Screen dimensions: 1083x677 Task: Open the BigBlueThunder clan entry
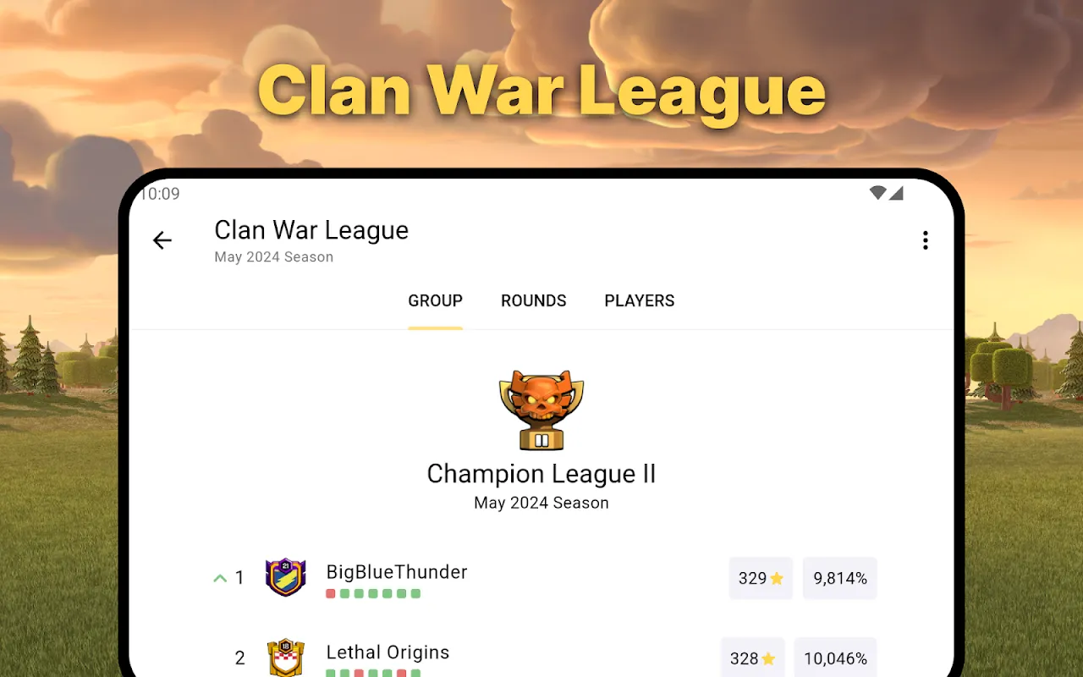pyautogui.click(x=541, y=578)
